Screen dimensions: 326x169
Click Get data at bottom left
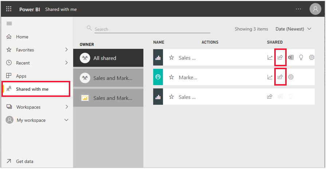click(24, 161)
